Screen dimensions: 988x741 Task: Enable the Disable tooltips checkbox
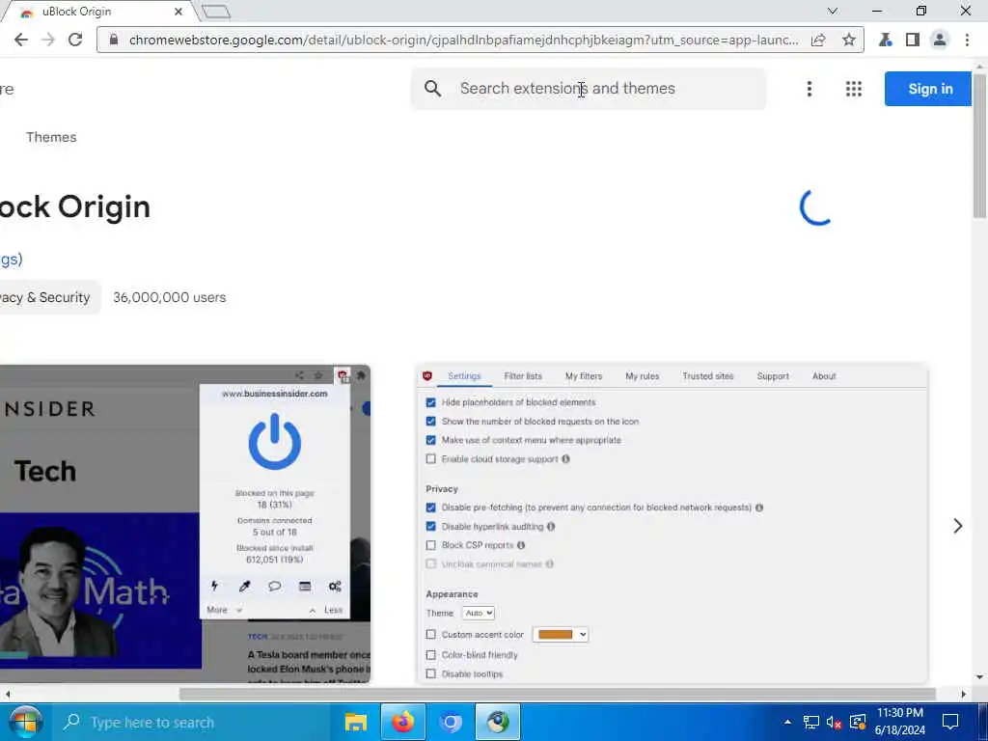coord(431,674)
